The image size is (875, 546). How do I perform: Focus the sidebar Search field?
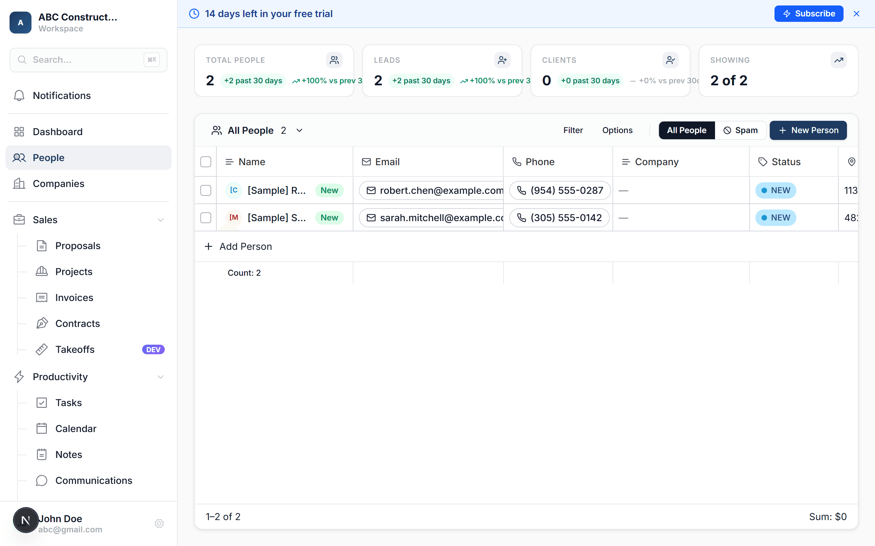[83, 60]
